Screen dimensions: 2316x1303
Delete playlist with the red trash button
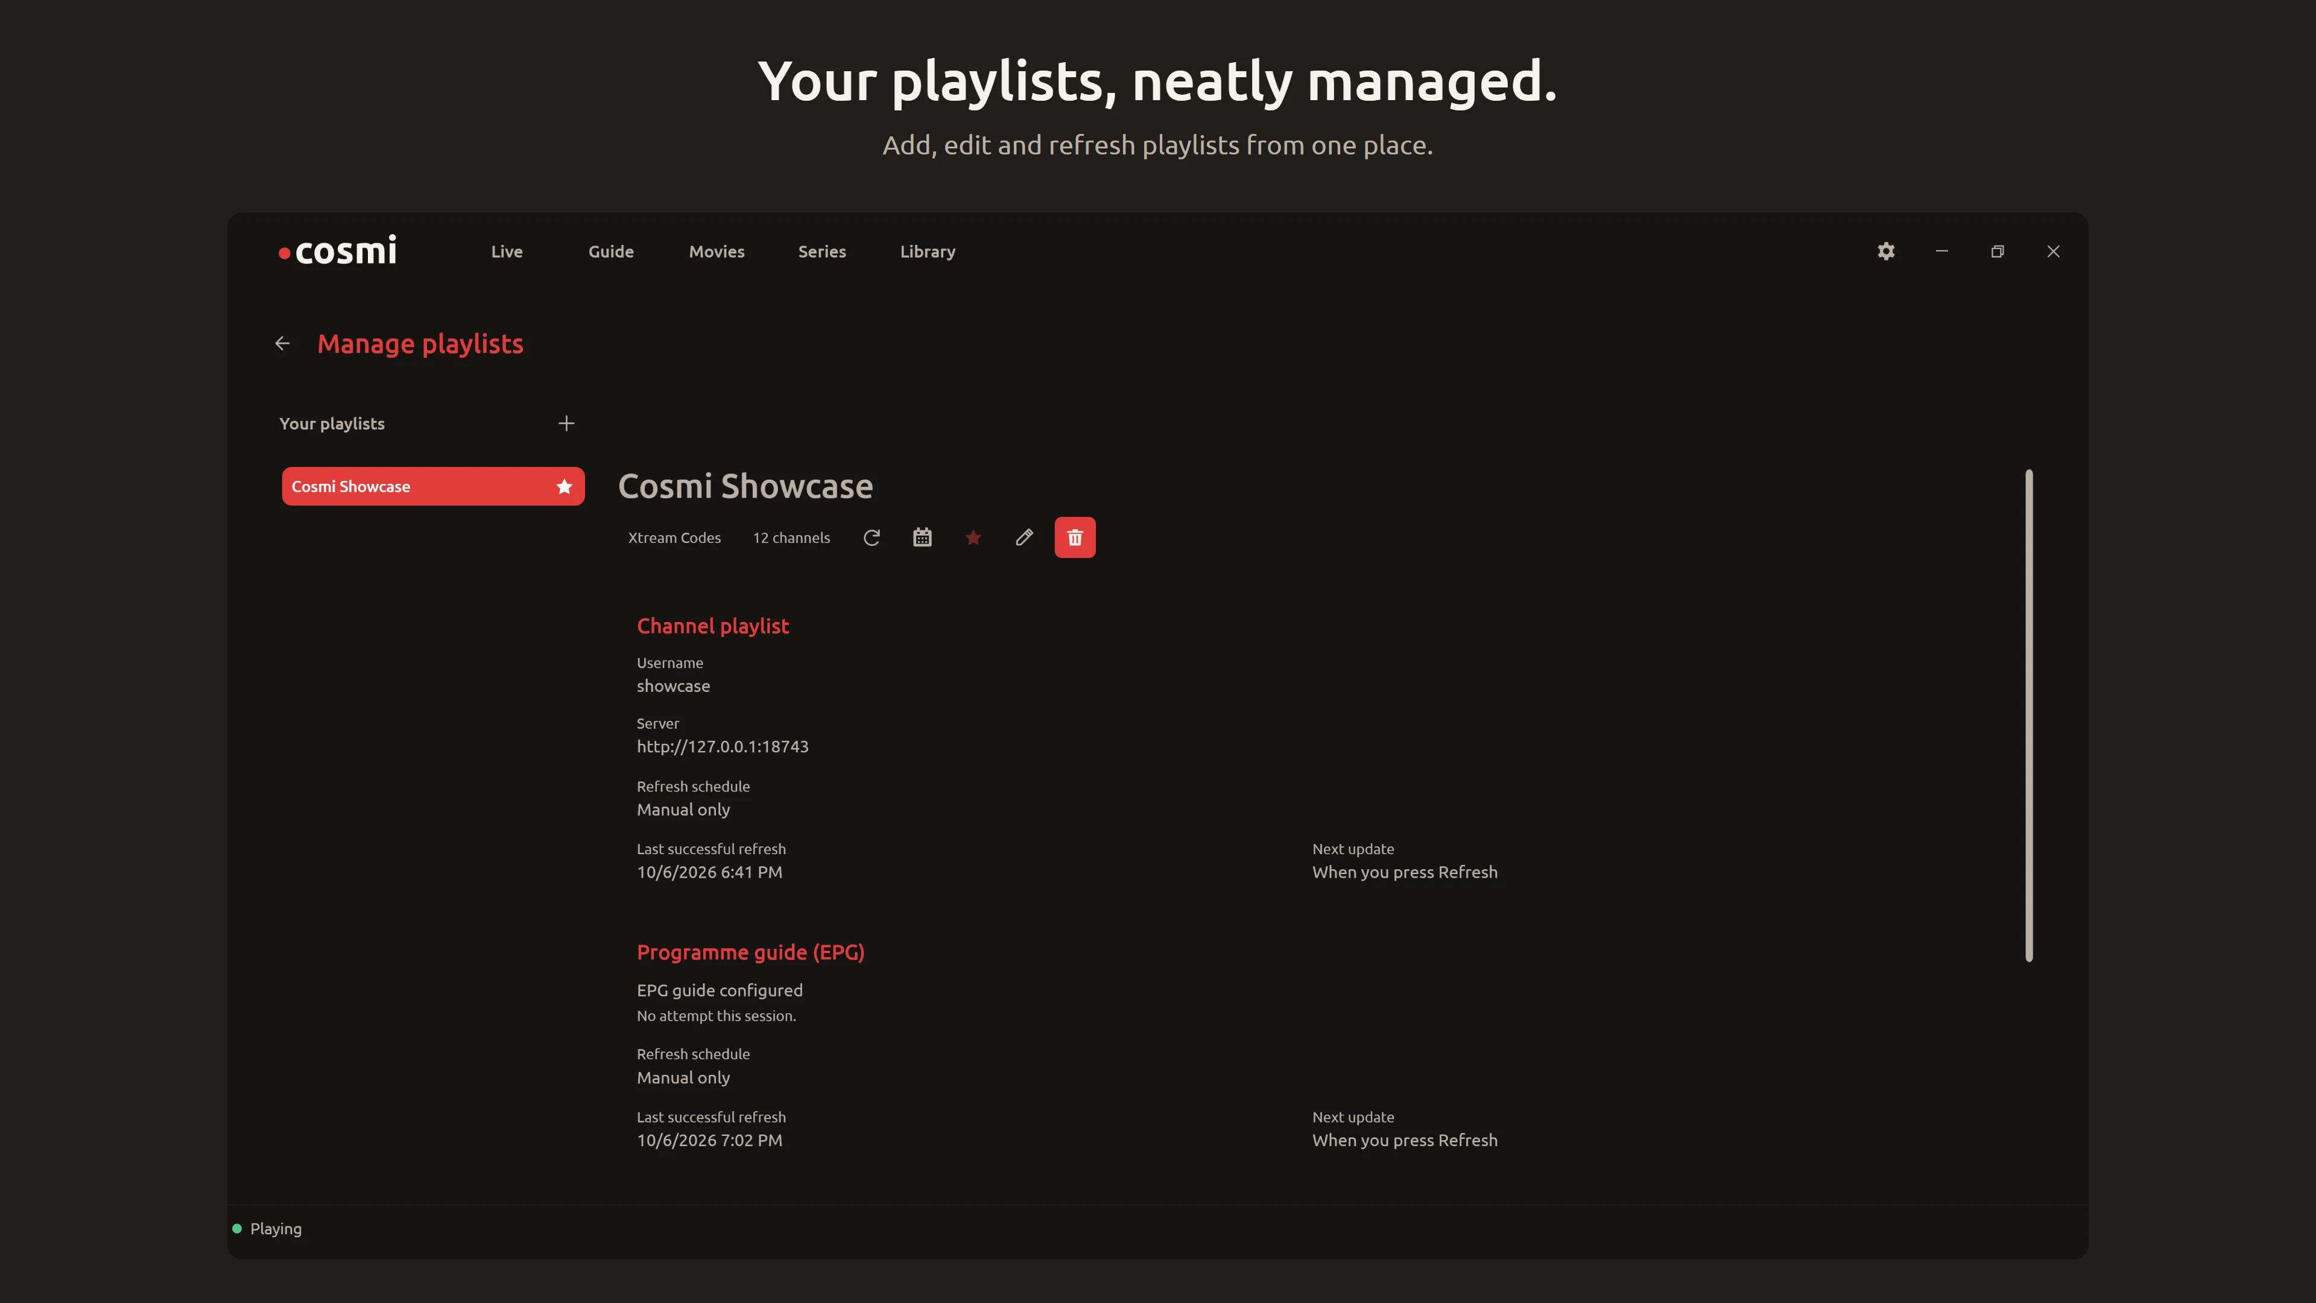coord(1074,537)
